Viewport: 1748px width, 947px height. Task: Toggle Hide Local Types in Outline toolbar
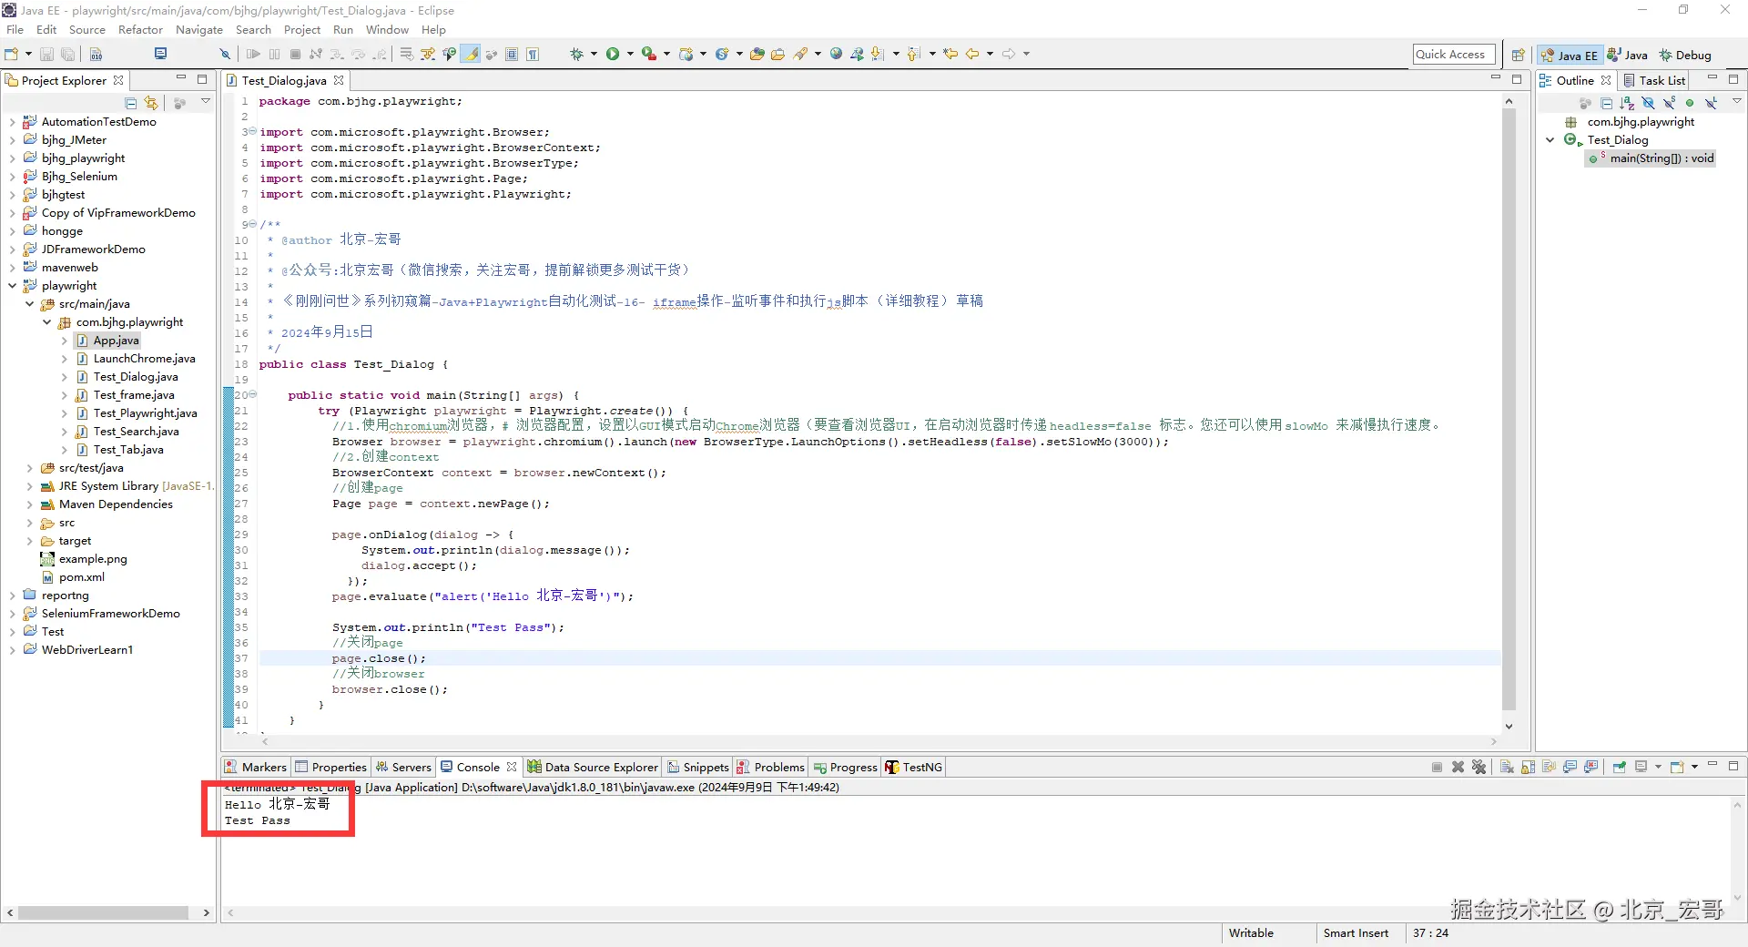point(1711,103)
